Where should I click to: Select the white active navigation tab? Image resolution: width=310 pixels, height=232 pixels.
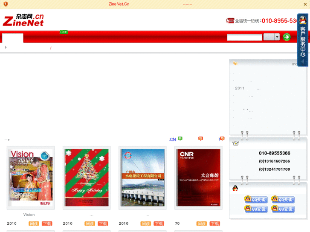13,38
